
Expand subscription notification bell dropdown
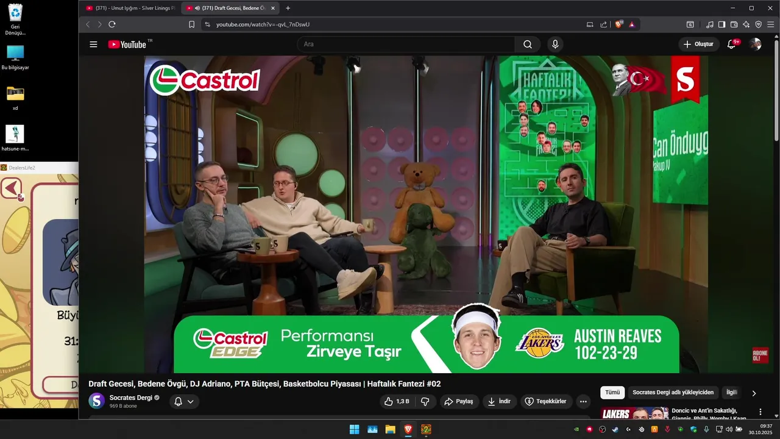click(x=184, y=401)
